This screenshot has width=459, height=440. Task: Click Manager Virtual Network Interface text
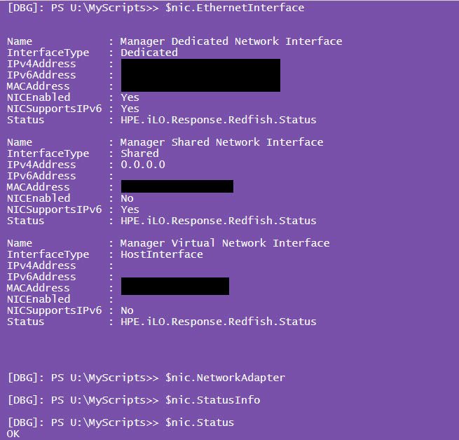tap(225, 243)
